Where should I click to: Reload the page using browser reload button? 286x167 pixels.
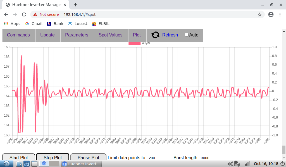pyautogui.click(x=24, y=14)
